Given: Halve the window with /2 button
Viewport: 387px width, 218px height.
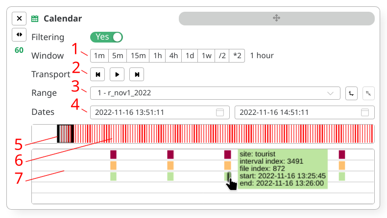Looking at the screenshot, I should coord(223,56).
